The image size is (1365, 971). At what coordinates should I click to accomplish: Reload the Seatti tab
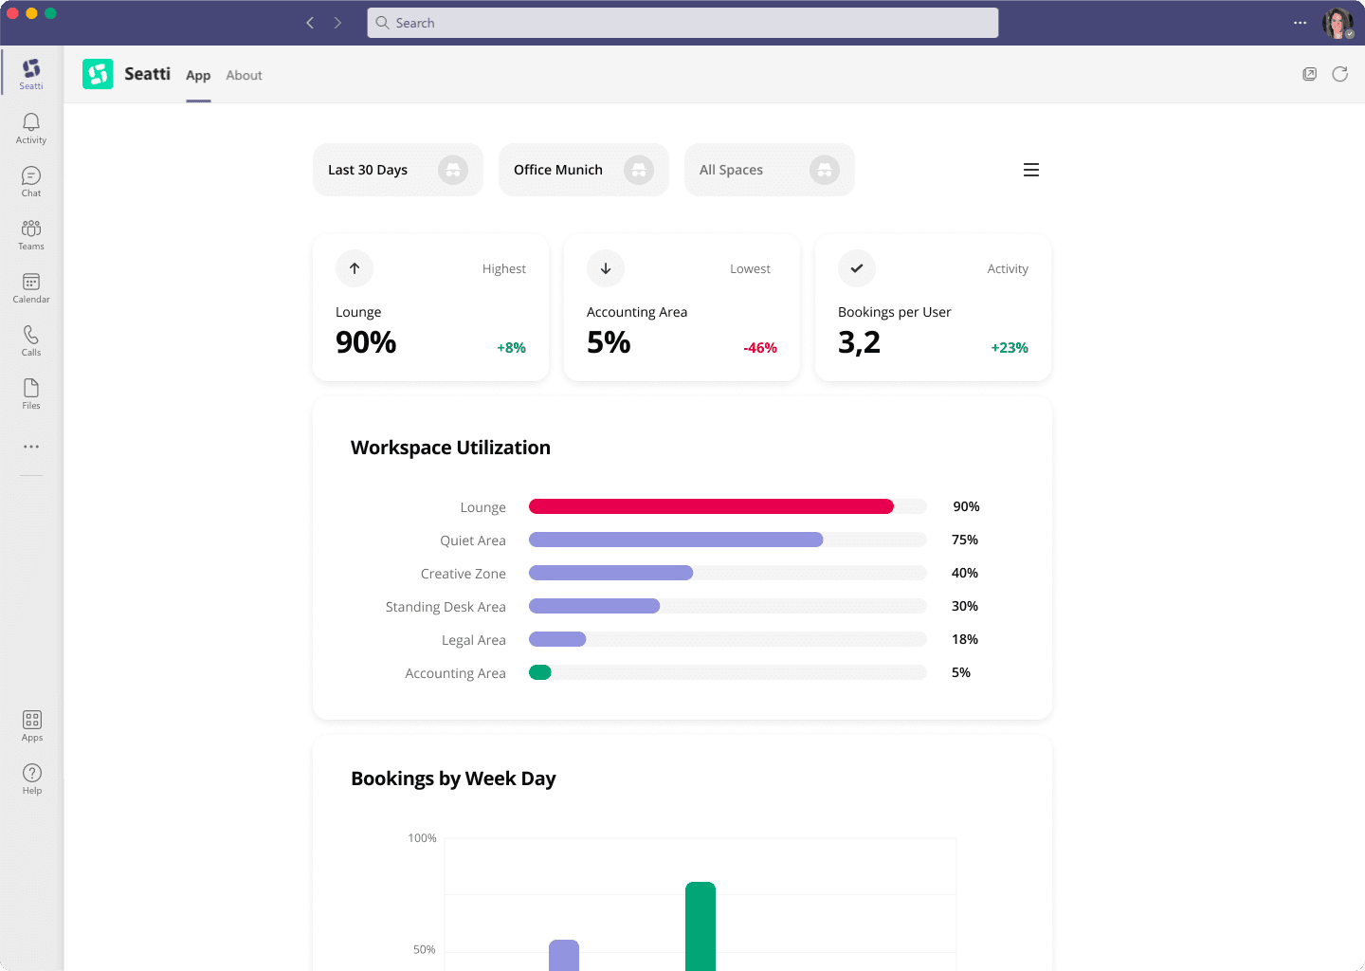[x=1339, y=74]
